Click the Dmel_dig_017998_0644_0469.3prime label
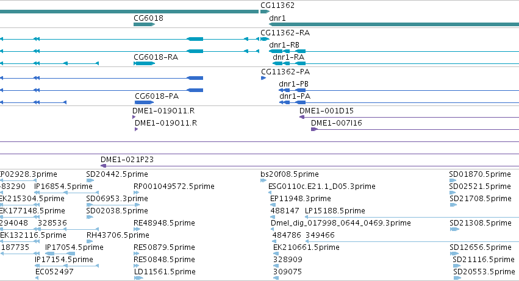The image size is (519, 281). point(340,222)
